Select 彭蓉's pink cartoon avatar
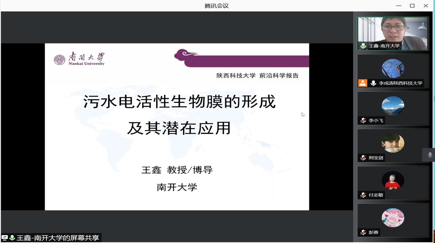This screenshot has width=435, height=243. [x=393, y=217]
